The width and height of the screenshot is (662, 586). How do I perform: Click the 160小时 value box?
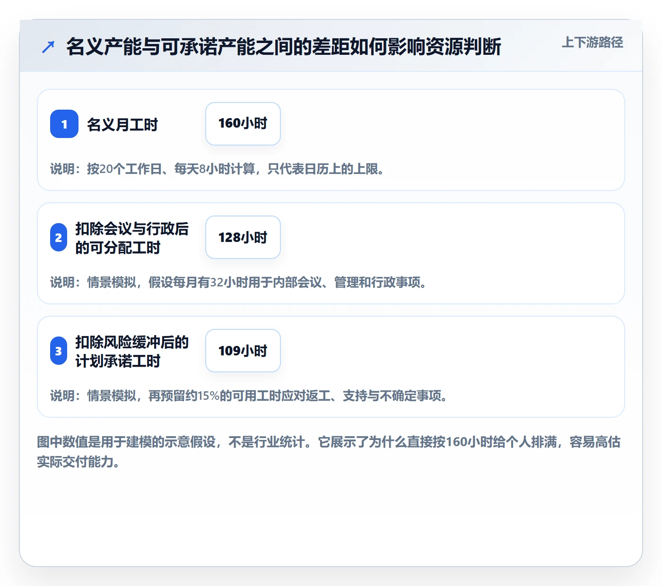tap(243, 124)
